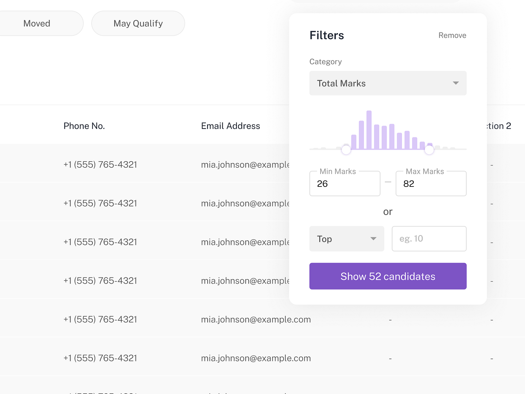The height and width of the screenshot is (394, 525).
Task: Click the chevron arrow on the Total Marks dropdown
Action: tap(456, 83)
